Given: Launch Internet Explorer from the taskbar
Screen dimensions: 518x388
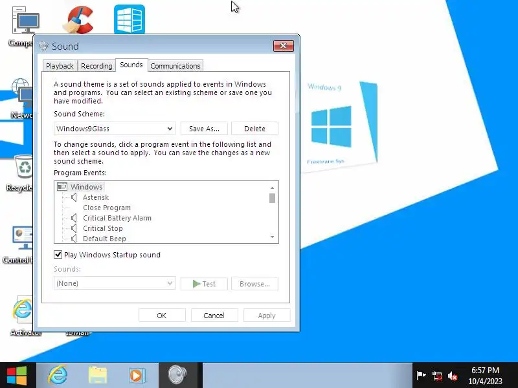Looking at the screenshot, I should (x=58, y=375).
